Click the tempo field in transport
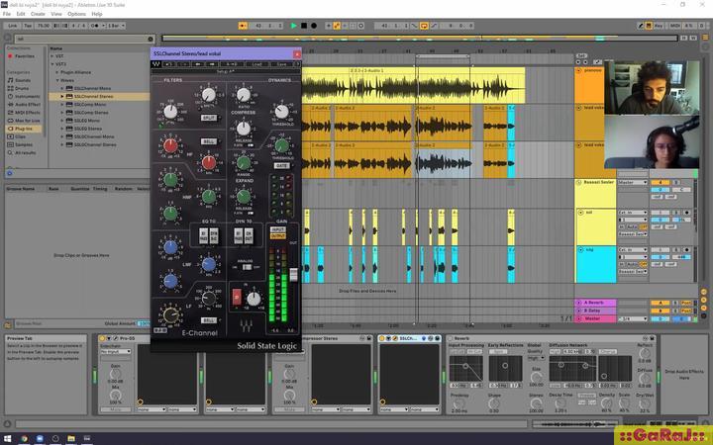The width and height of the screenshot is (713, 445). (x=44, y=26)
